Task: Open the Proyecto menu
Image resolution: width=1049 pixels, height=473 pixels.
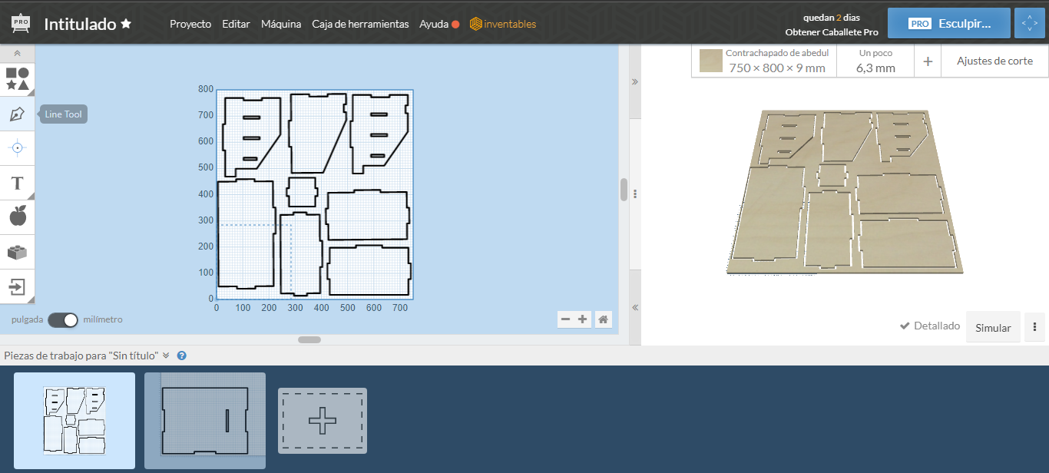Action: pyautogui.click(x=190, y=24)
